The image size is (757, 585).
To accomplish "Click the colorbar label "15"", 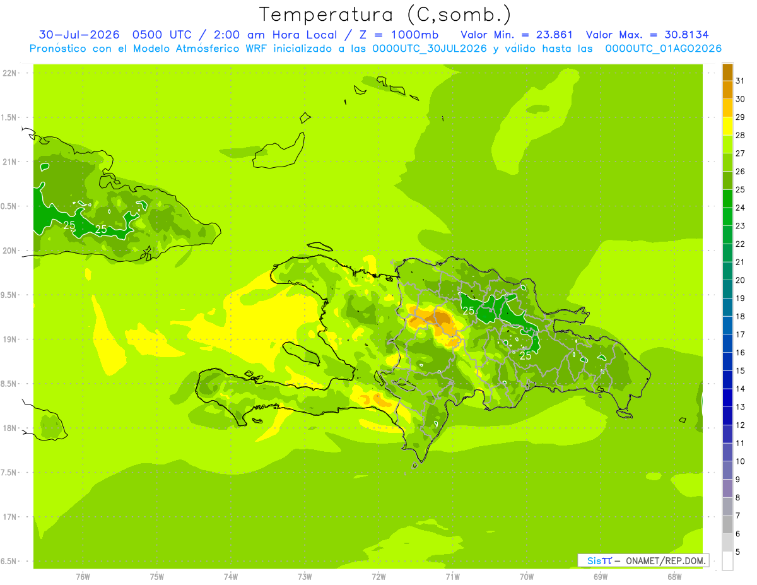I will point(741,371).
